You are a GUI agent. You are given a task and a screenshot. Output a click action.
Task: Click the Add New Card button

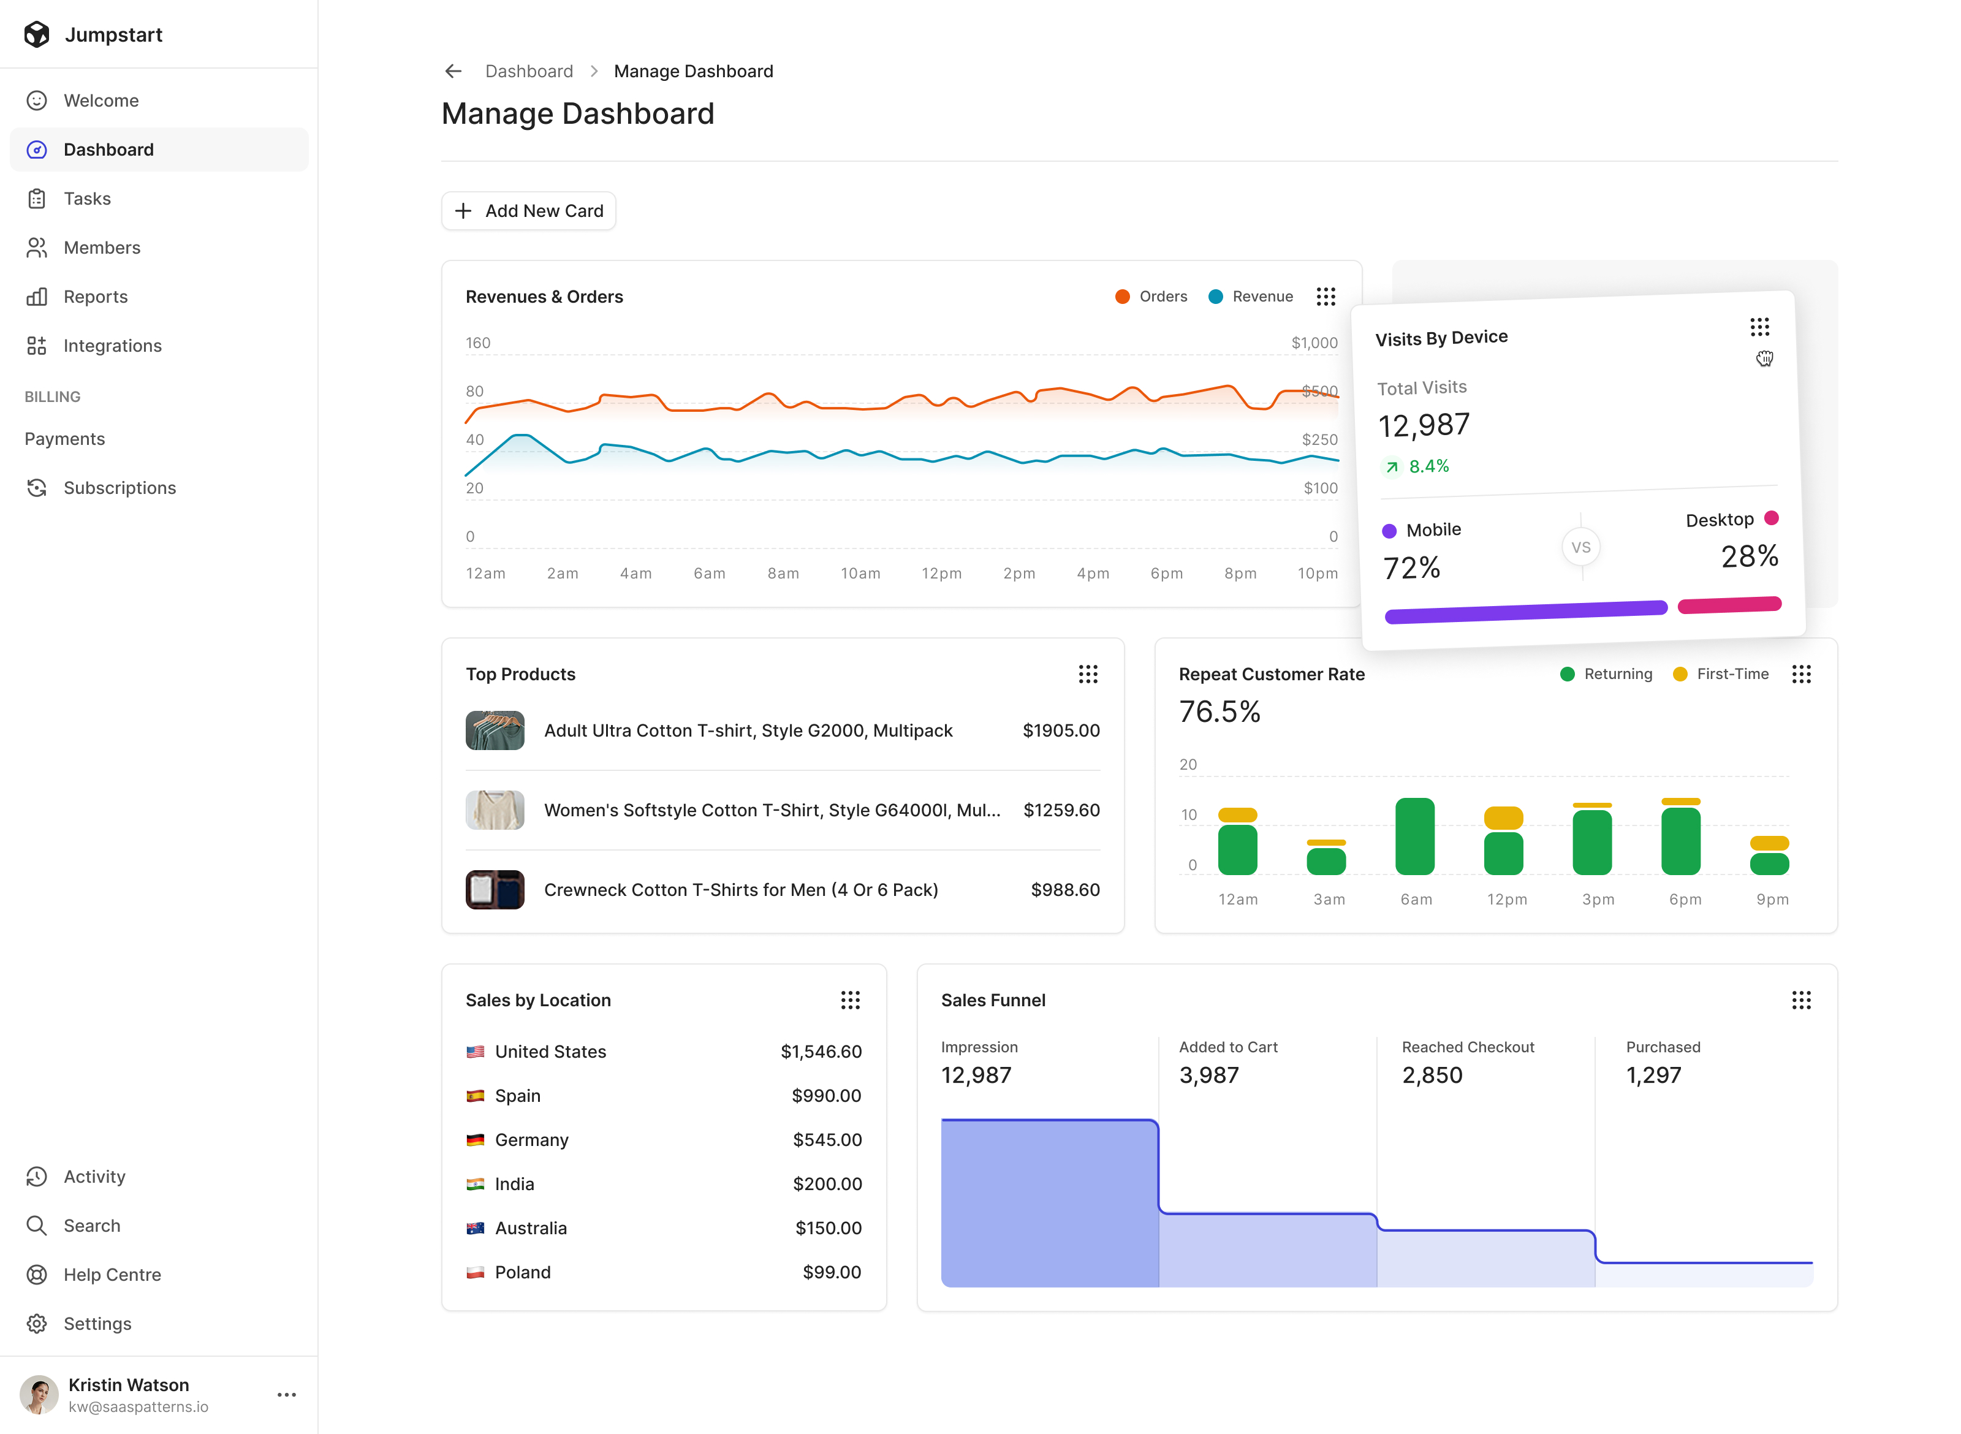pyautogui.click(x=529, y=211)
